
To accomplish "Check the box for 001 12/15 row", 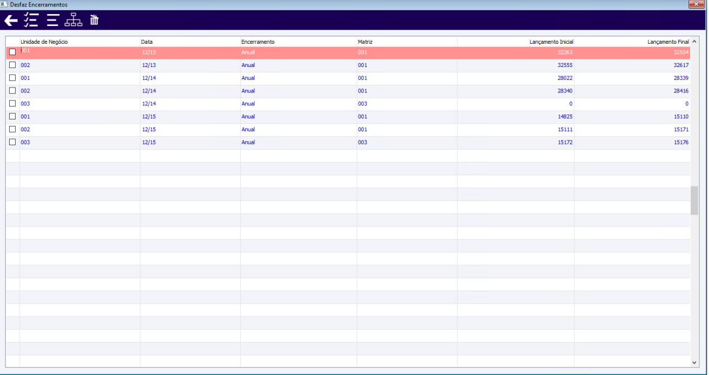I will click(12, 117).
